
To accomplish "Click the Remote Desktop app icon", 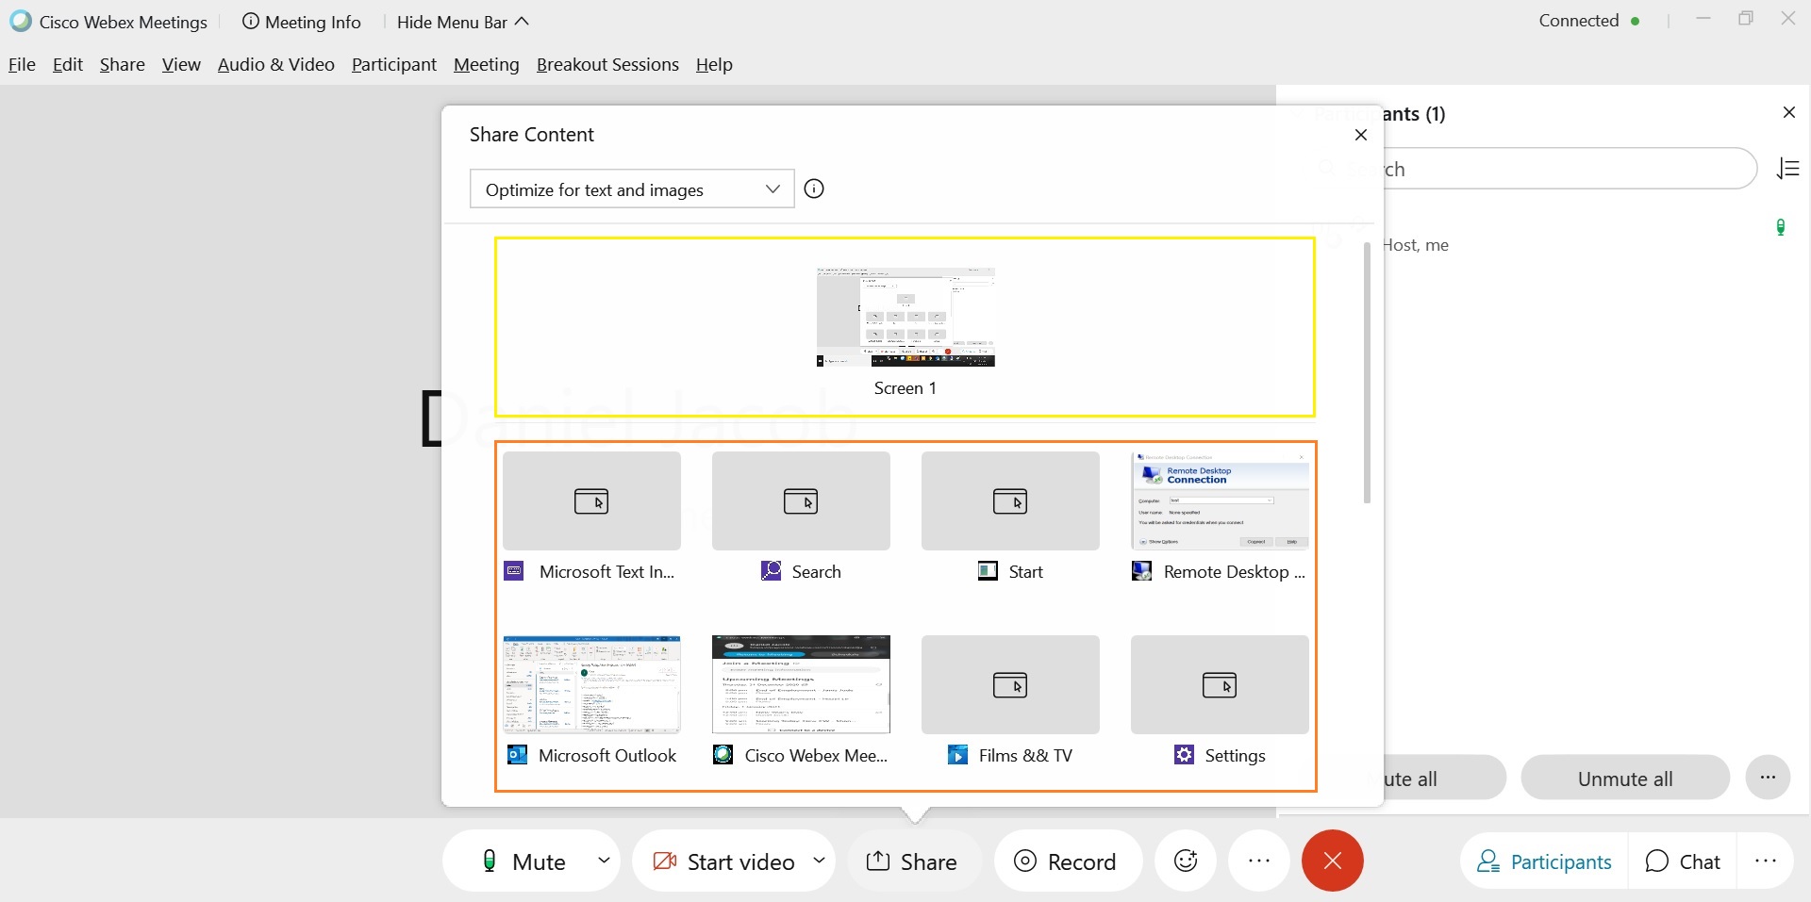I will [1141, 570].
